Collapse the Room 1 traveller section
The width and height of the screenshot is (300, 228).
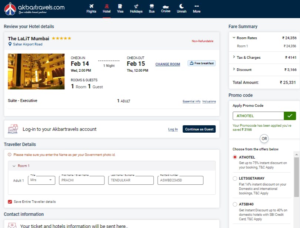(14, 166)
